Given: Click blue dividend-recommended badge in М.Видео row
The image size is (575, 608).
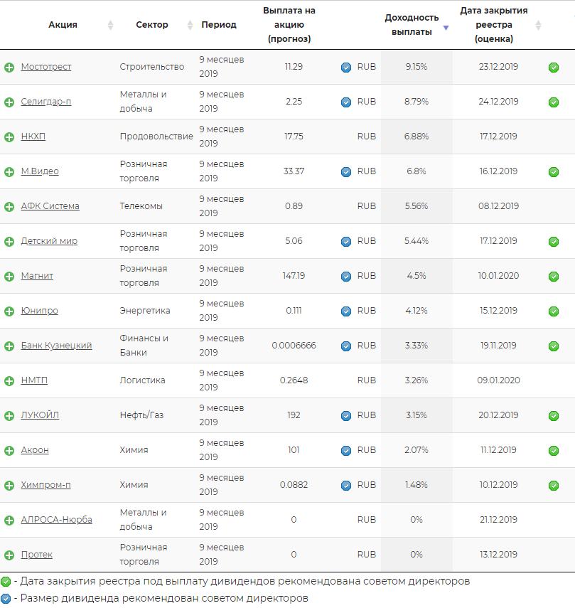Looking at the screenshot, I should click(x=346, y=172).
